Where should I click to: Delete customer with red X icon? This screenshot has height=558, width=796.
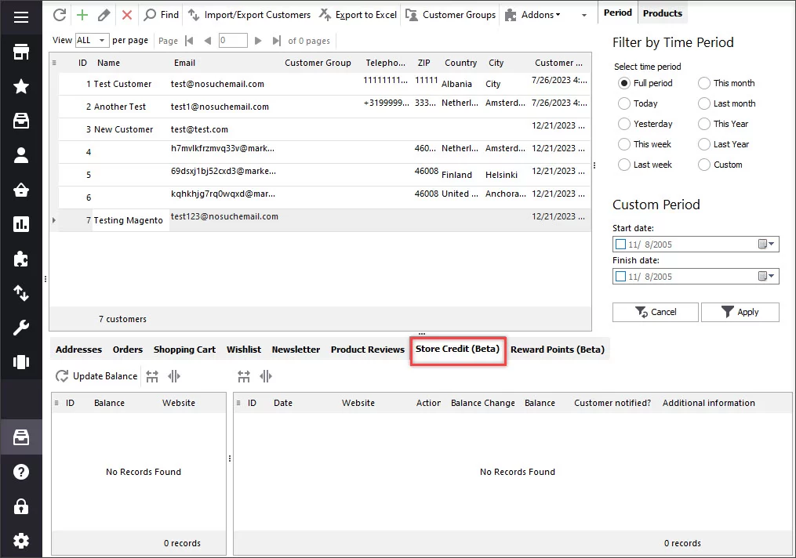click(127, 15)
